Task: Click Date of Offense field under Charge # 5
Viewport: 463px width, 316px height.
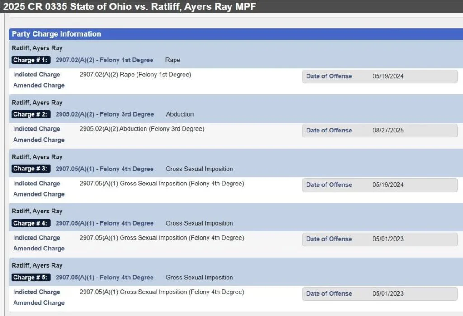Action: coord(379,293)
